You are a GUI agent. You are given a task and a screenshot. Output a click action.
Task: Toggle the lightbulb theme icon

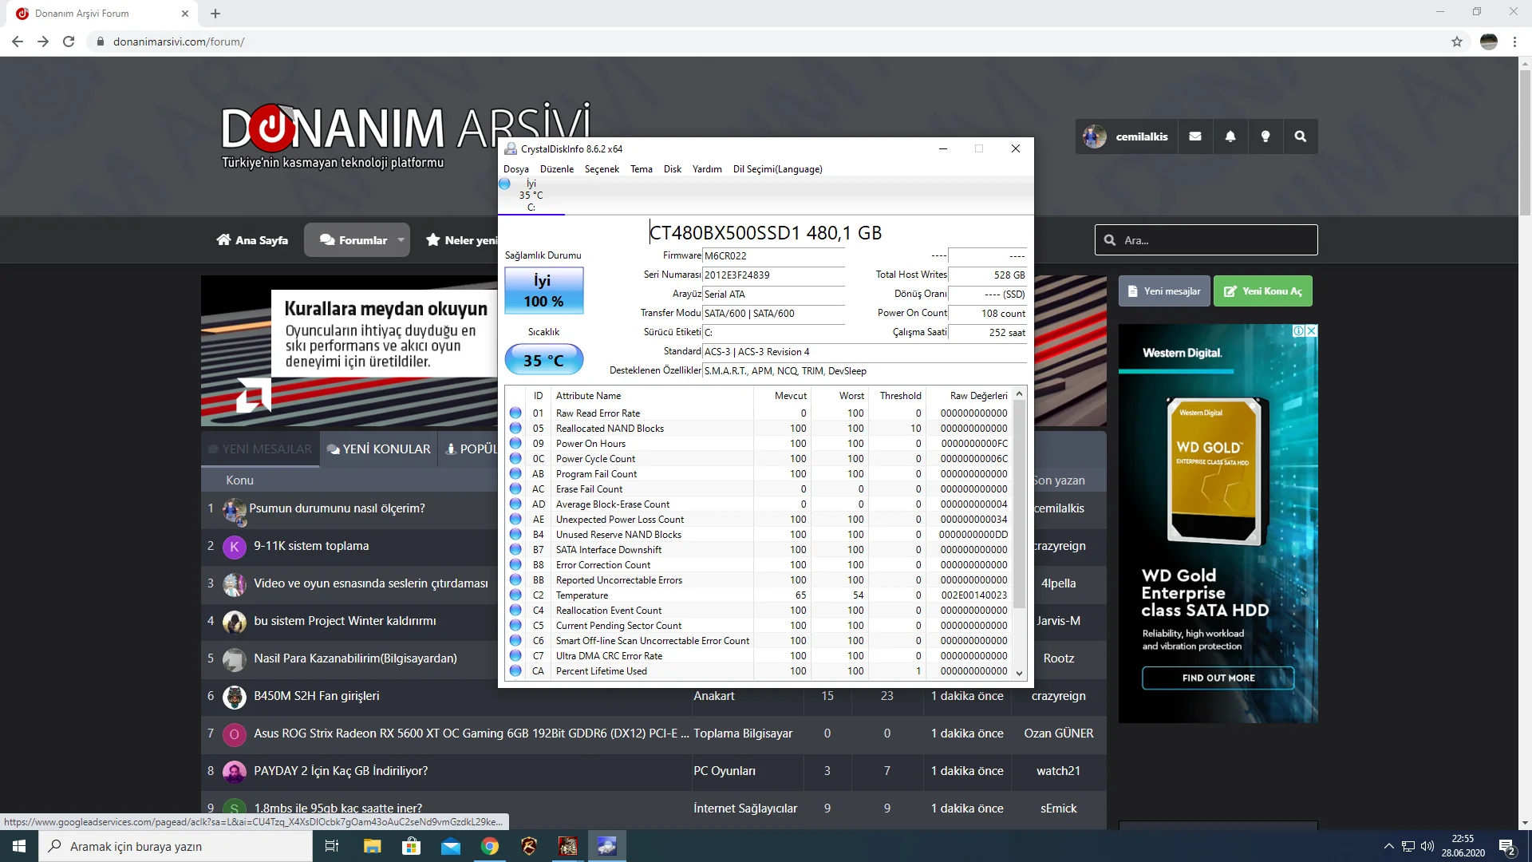(x=1265, y=136)
